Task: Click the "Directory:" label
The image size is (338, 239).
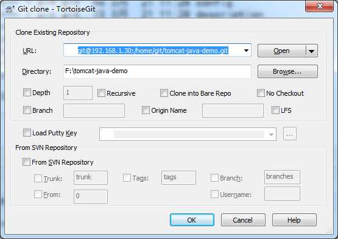Action: tap(37, 71)
